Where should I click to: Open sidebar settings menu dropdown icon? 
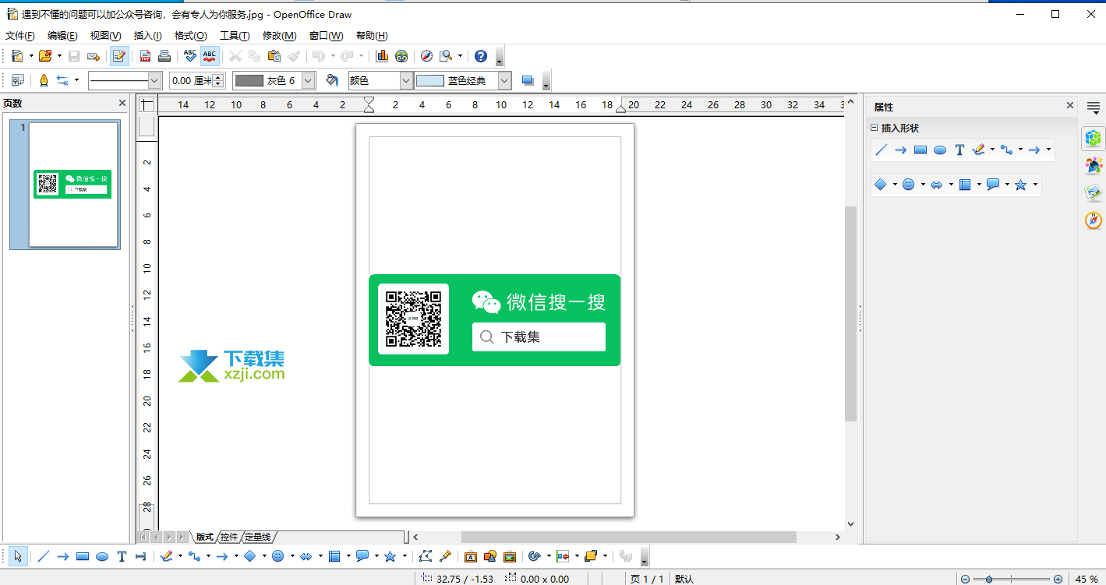(x=1094, y=108)
